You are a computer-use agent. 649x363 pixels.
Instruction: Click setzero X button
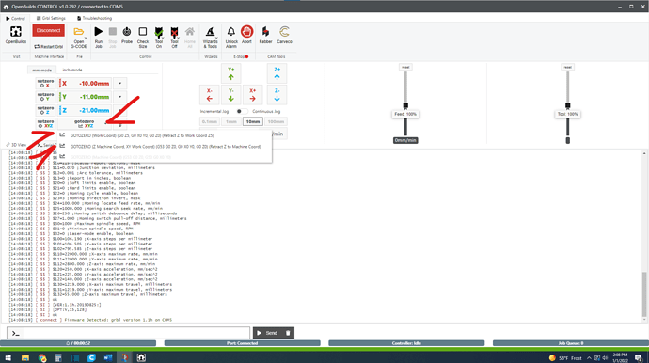point(45,83)
